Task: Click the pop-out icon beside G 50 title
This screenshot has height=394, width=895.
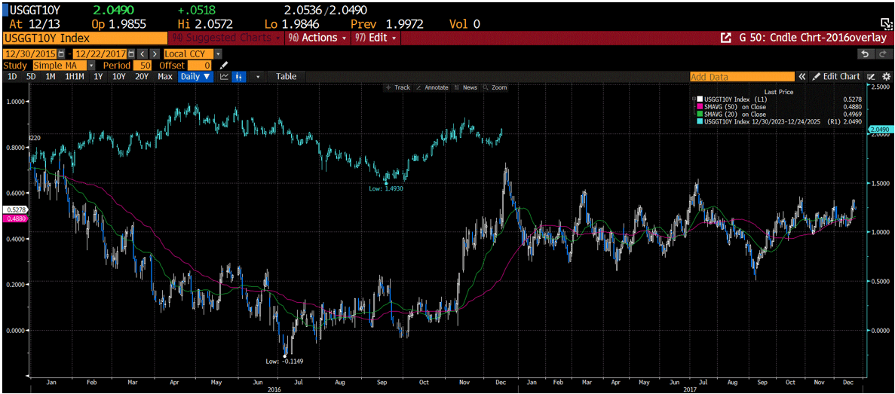Action: [725, 38]
